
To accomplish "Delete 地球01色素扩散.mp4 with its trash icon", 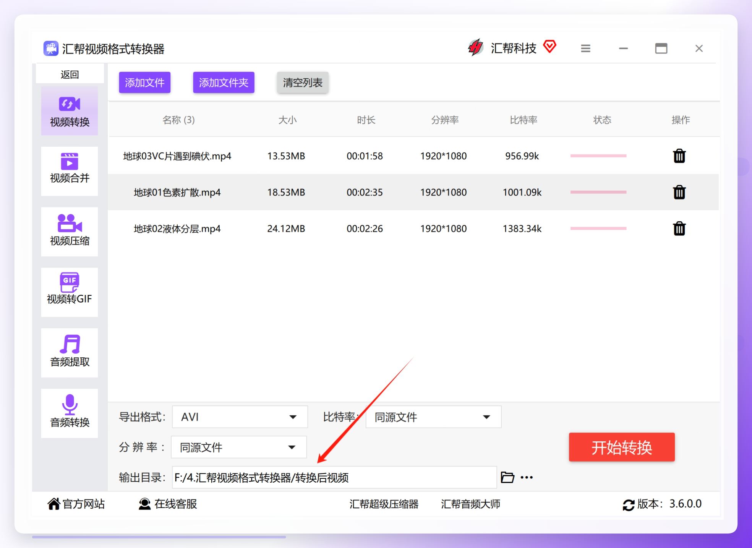I will 679,192.
